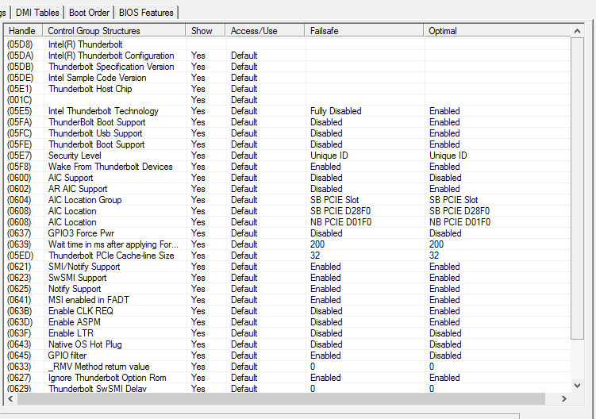This screenshot has width=596, height=419.
Task: Select the AR AIC Support entry
Action: point(78,189)
